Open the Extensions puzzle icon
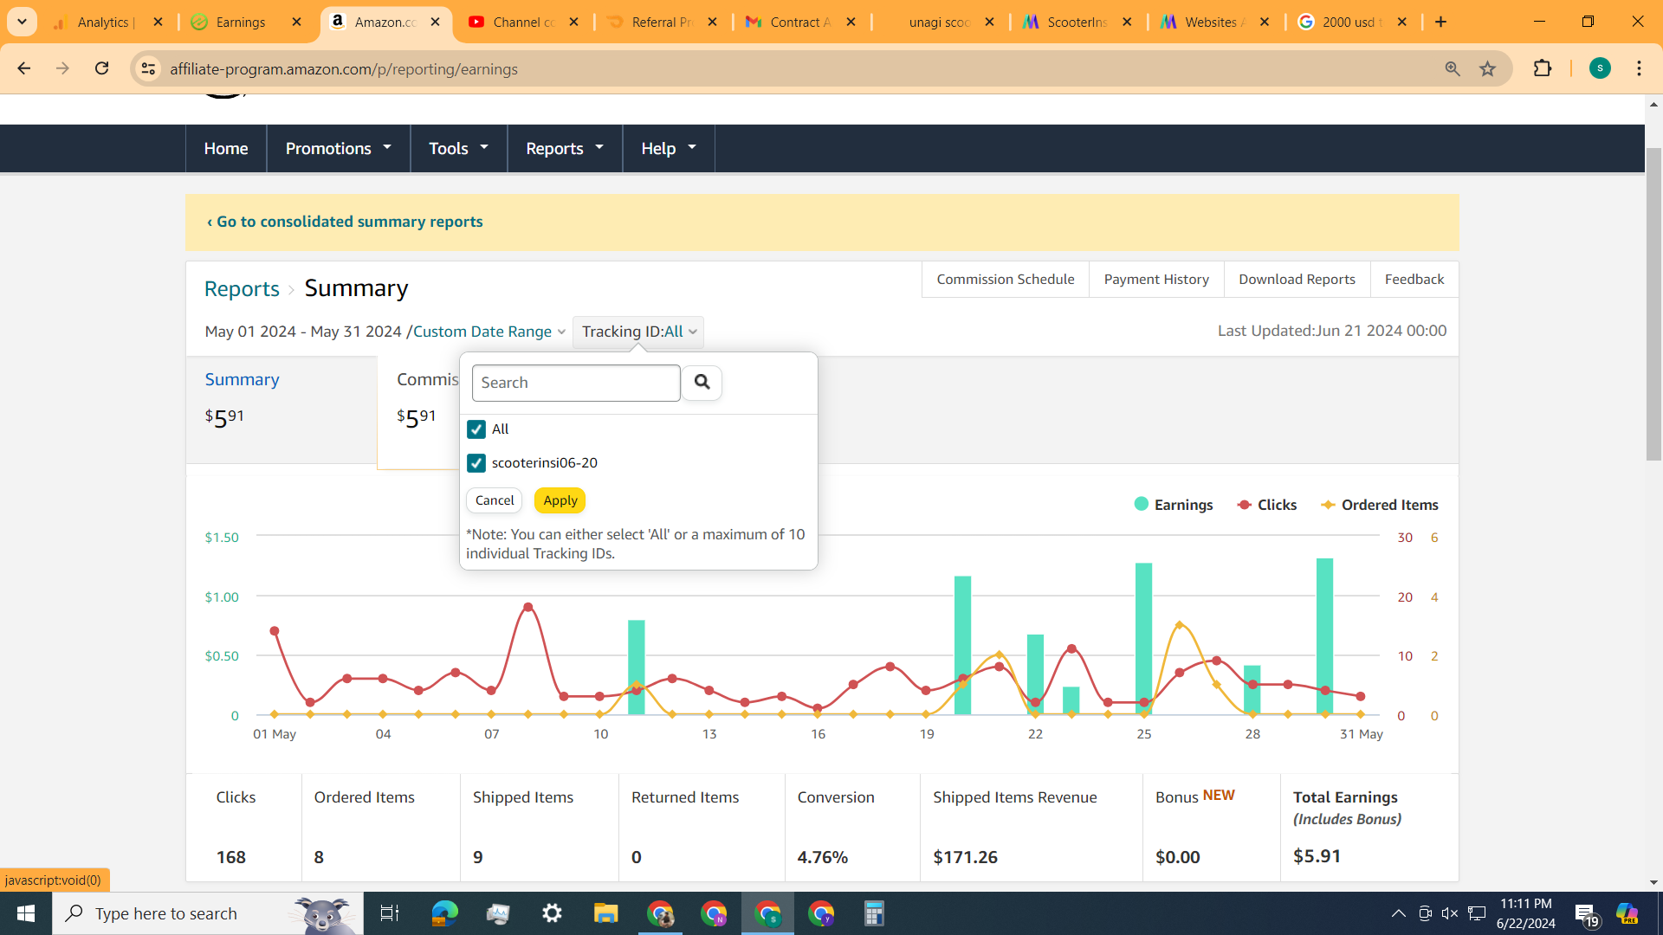 (1543, 68)
